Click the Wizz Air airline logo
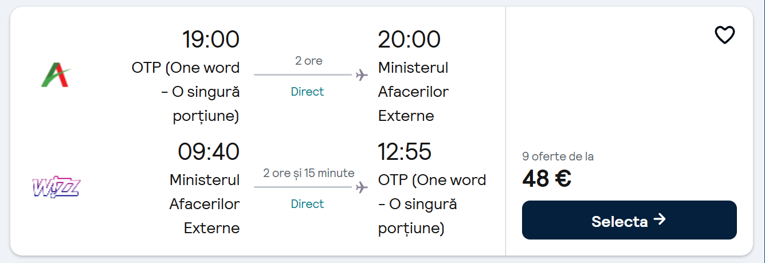 [x=56, y=187]
